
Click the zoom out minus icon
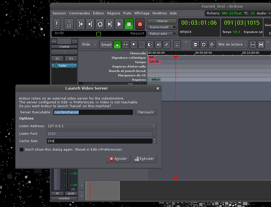[196, 45]
